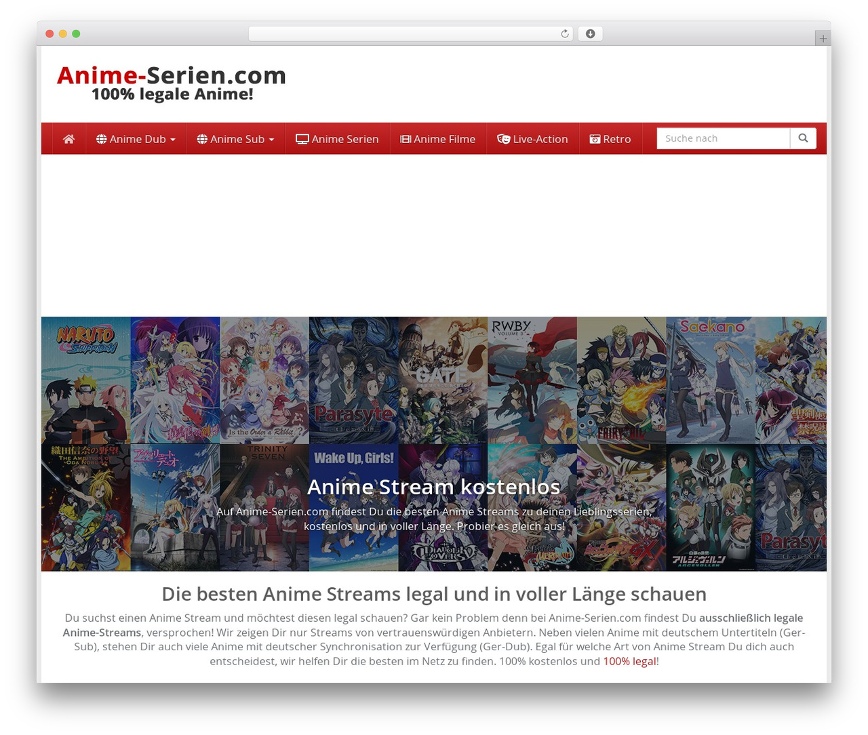The width and height of the screenshot is (868, 735).
Task: Click the Suche nach search field
Action: coord(723,138)
